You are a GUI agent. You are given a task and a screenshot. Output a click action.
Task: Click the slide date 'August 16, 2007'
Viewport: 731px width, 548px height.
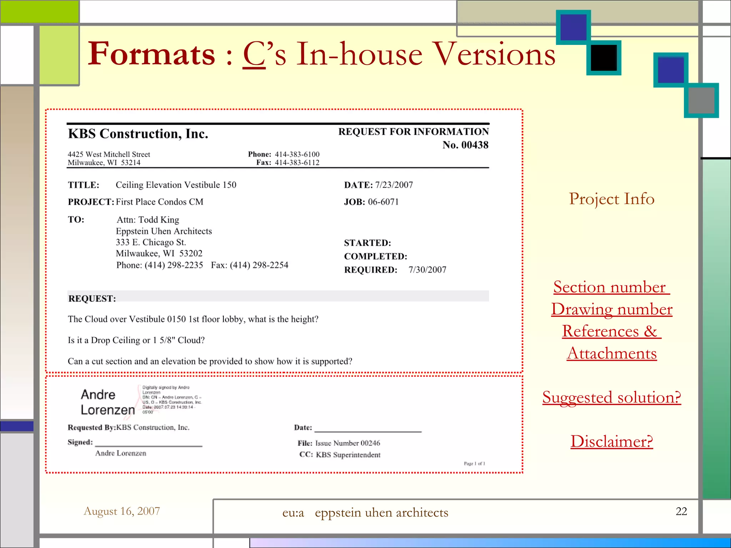pos(122,511)
